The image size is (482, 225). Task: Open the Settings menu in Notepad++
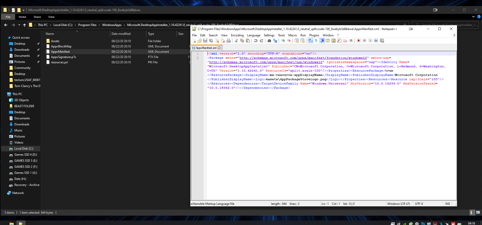point(269,35)
